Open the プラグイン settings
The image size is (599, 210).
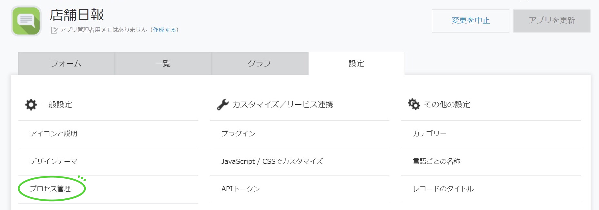(x=238, y=134)
